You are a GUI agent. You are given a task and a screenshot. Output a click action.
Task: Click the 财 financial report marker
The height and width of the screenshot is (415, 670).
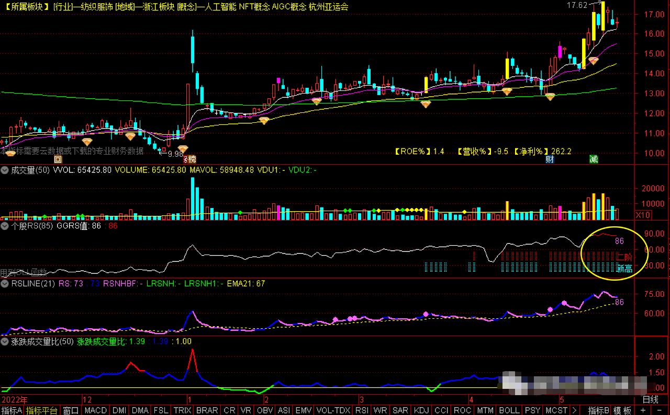point(550,159)
